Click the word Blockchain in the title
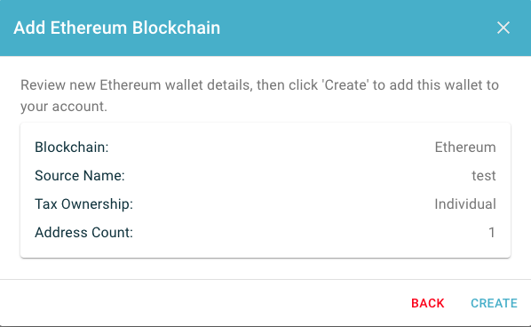The image size is (531, 327). coord(176,28)
